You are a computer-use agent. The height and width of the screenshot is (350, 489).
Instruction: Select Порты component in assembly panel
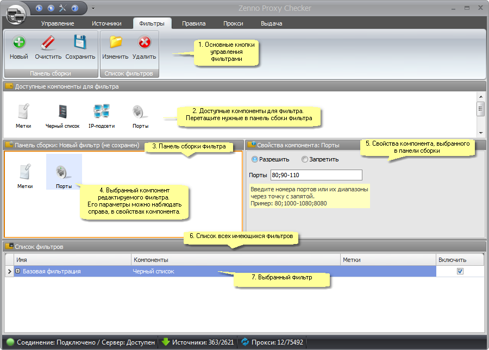tap(64, 175)
